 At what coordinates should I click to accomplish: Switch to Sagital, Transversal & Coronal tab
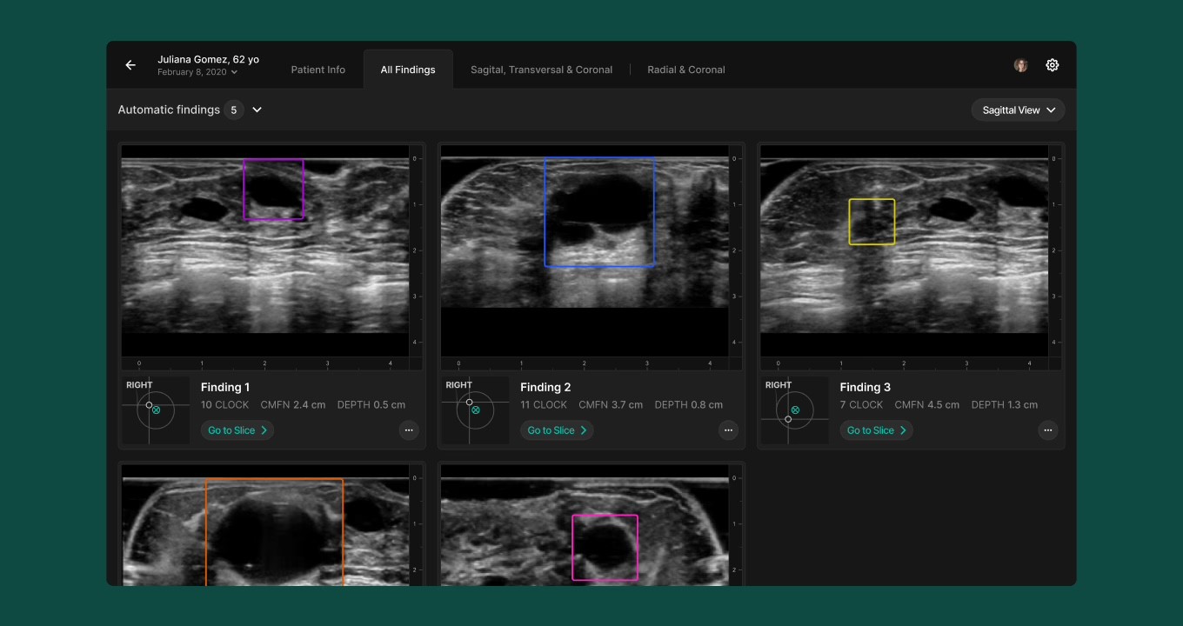[x=541, y=70]
